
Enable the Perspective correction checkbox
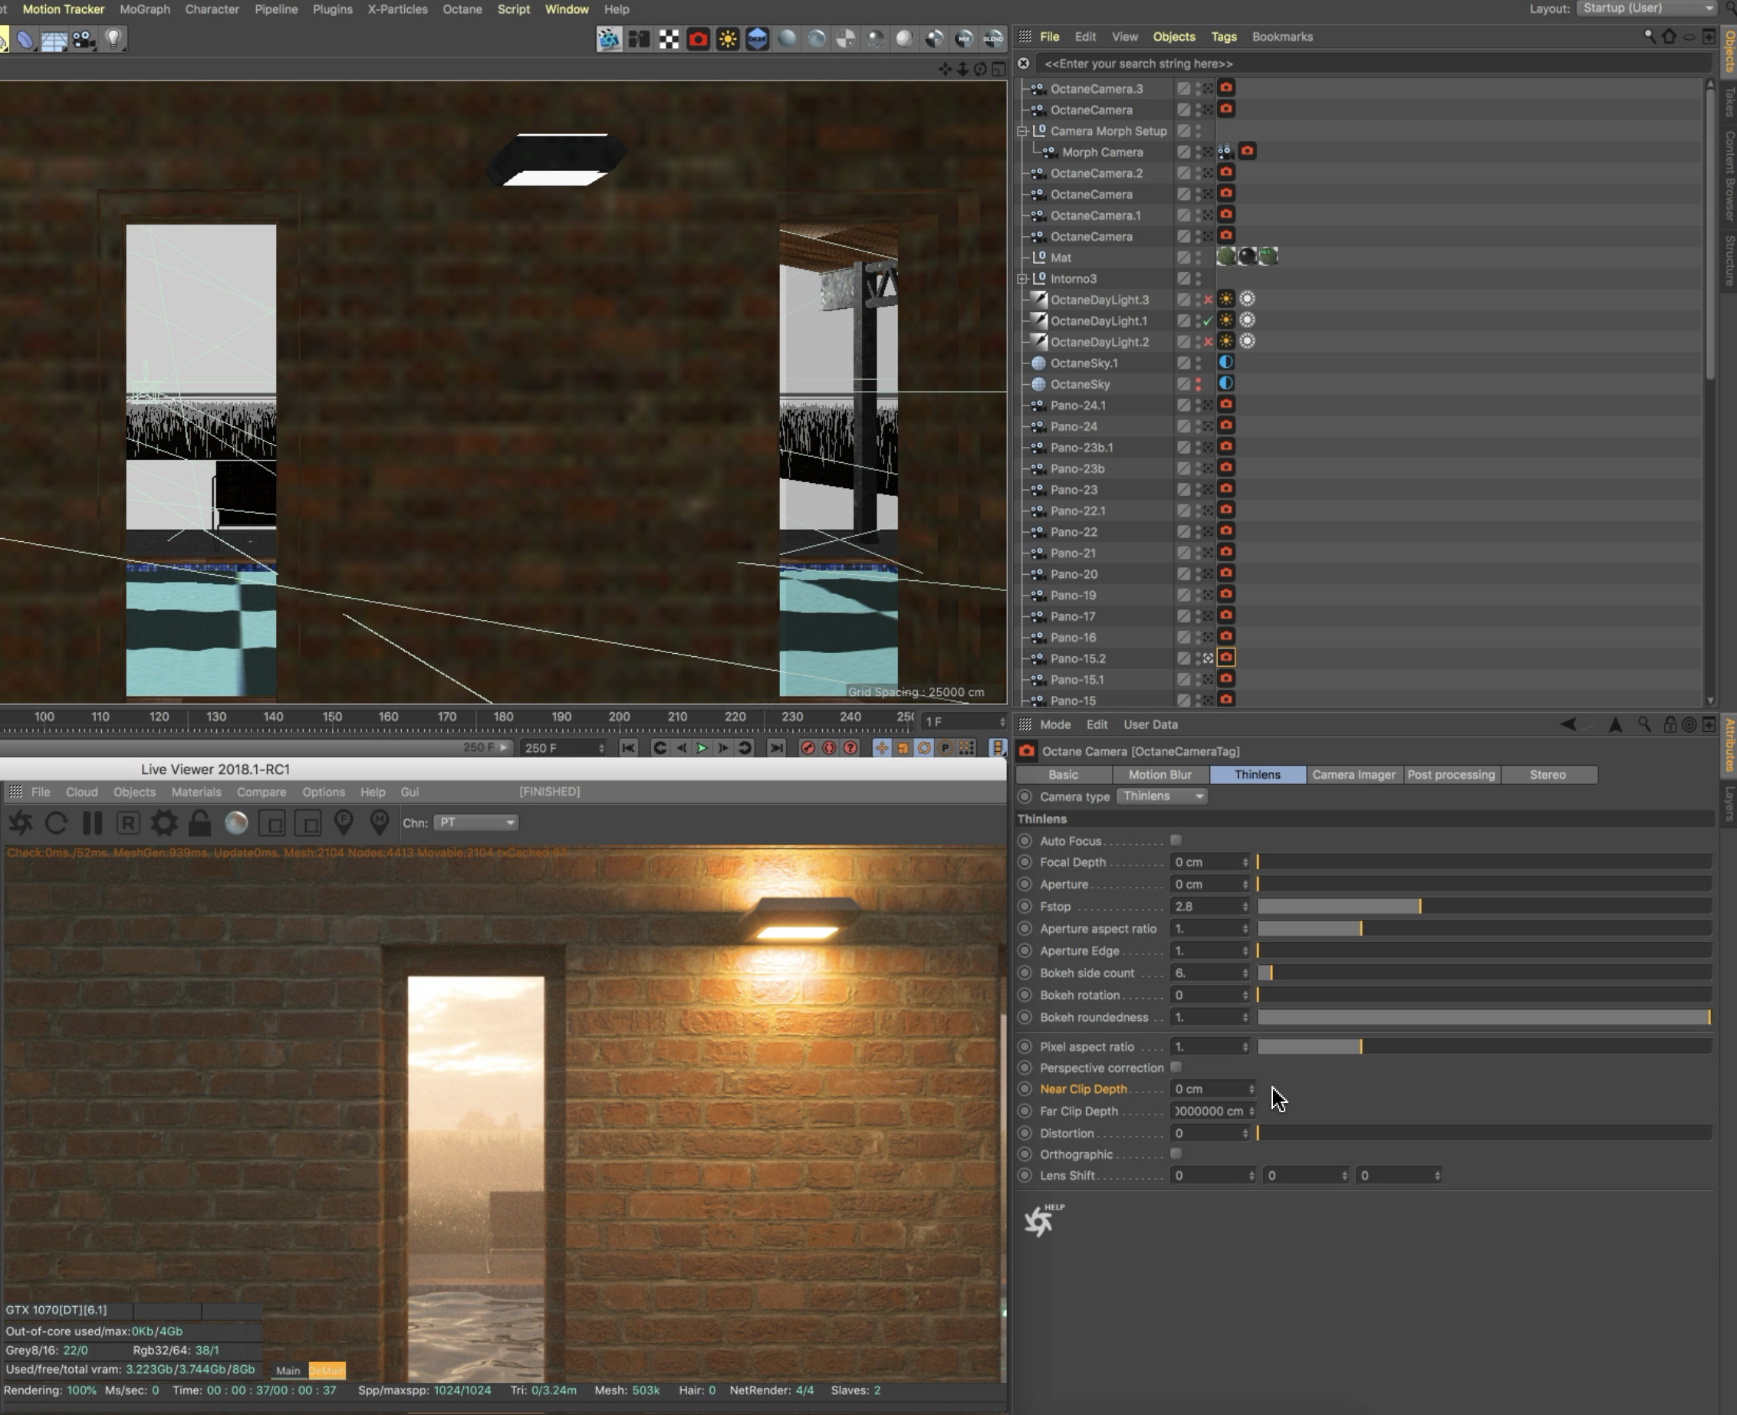(1175, 1067)
